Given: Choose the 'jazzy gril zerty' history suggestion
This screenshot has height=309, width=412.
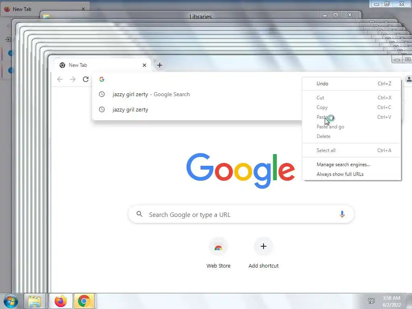Looking at the screenshot, I should 197,109.
